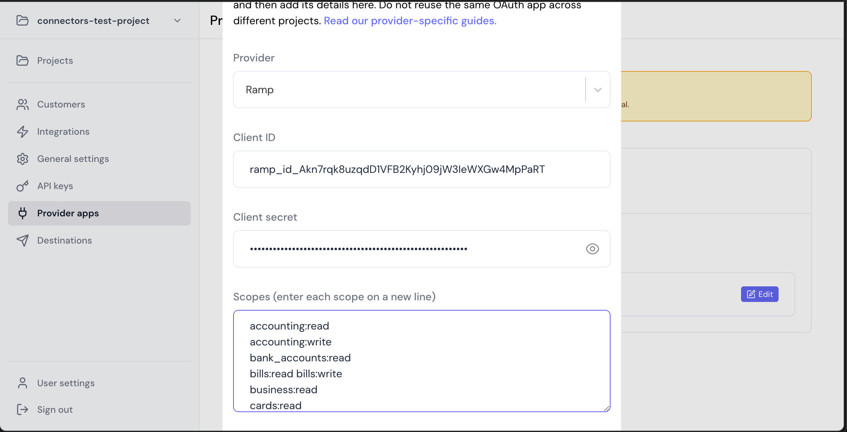Click inside the Scopes text area

click(x=422, y=361)
